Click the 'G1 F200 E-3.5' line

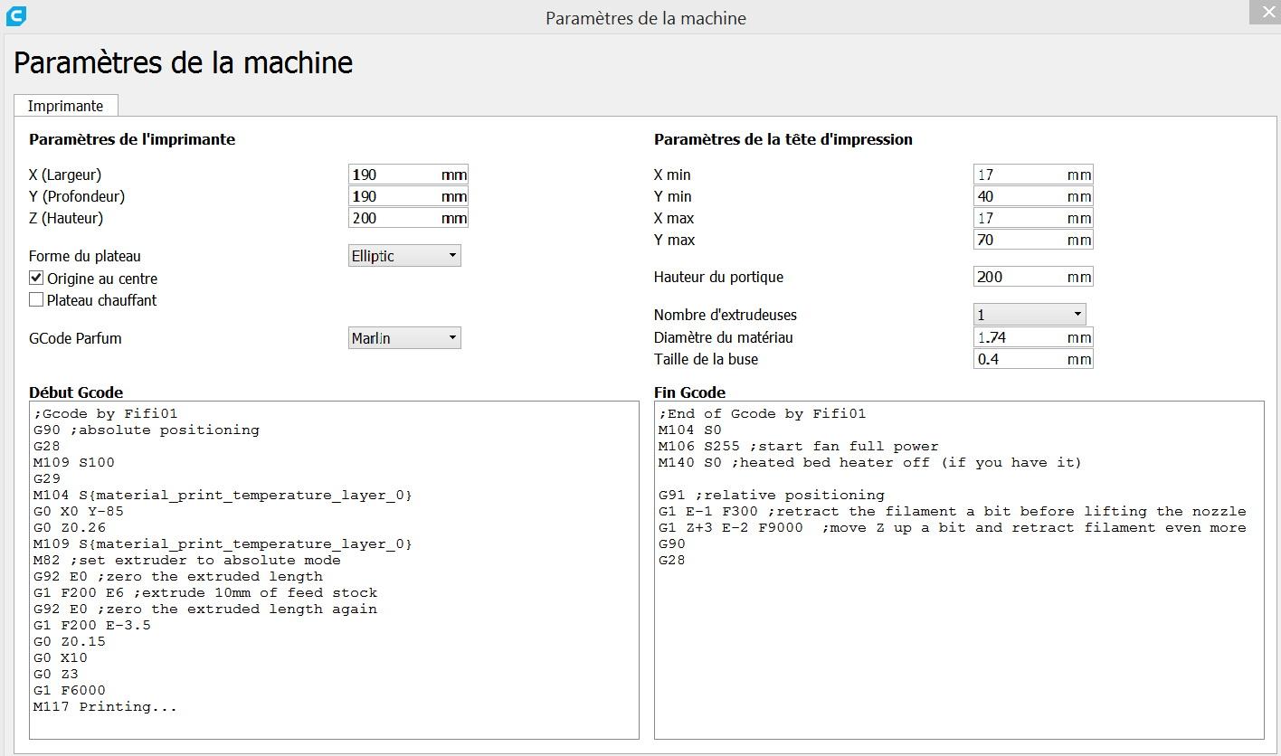pos(92,626)
